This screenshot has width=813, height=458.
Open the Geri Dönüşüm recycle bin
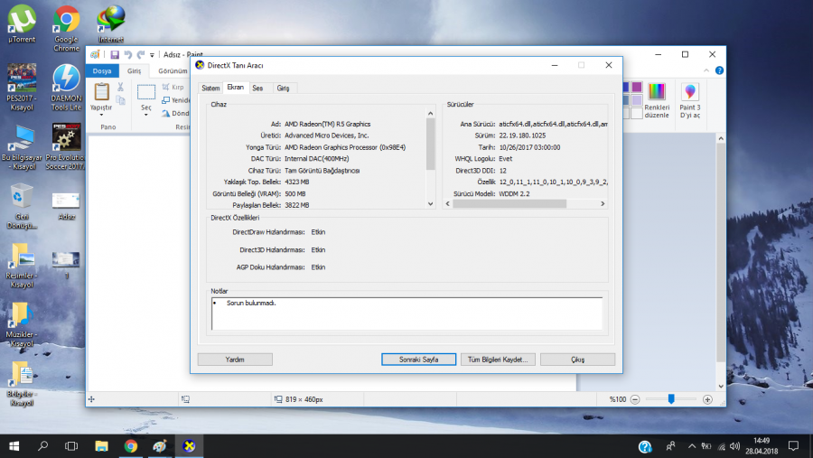click(x=22, y=206)
